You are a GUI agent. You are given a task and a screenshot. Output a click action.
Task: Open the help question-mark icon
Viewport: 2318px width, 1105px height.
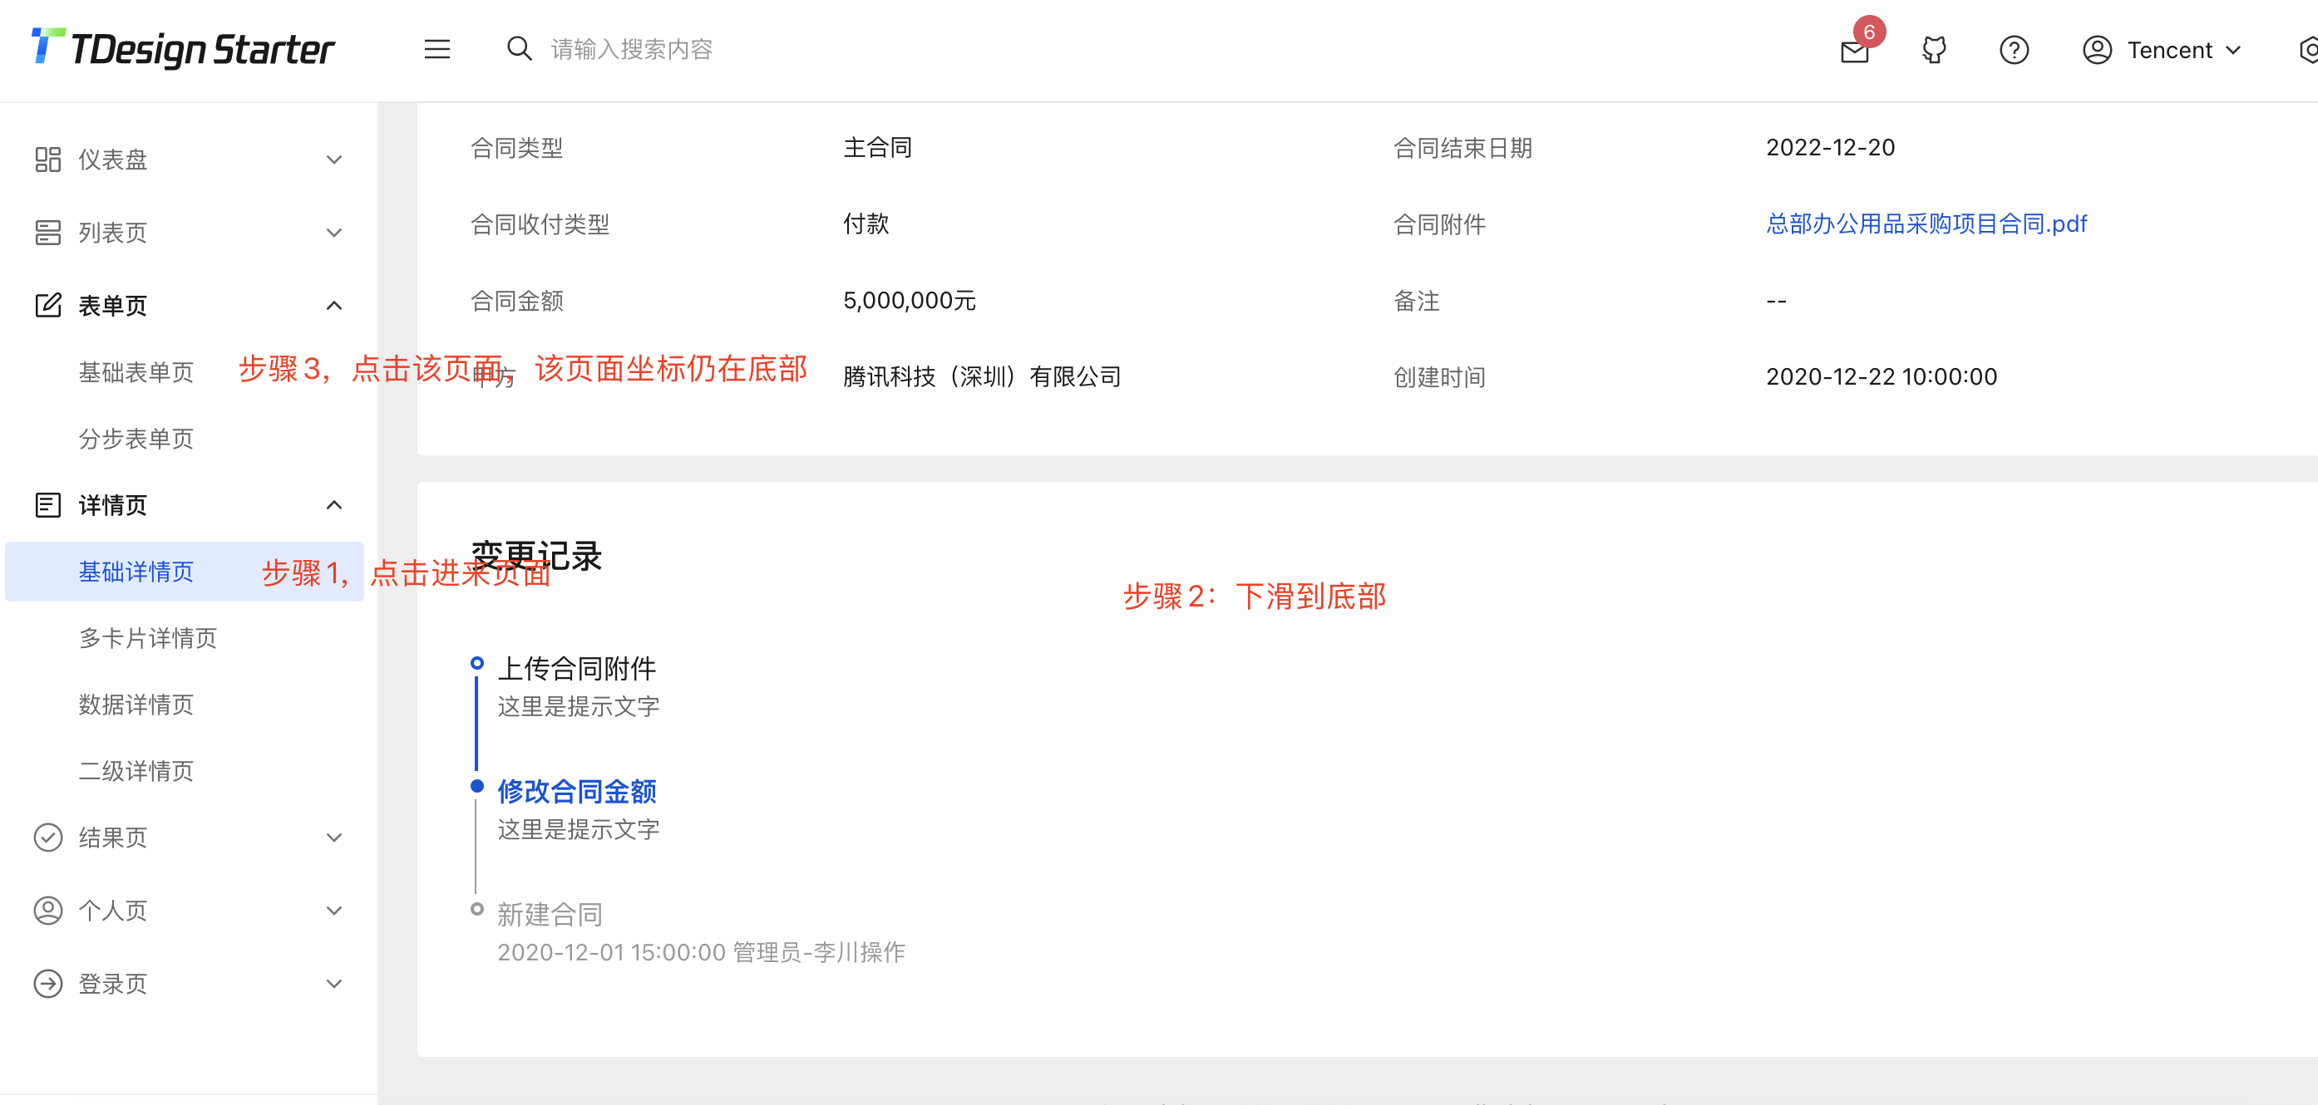point(2015,50)
